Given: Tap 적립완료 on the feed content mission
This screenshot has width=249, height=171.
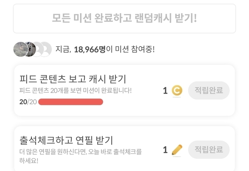Looking at the screenshot, I should 209,91.
